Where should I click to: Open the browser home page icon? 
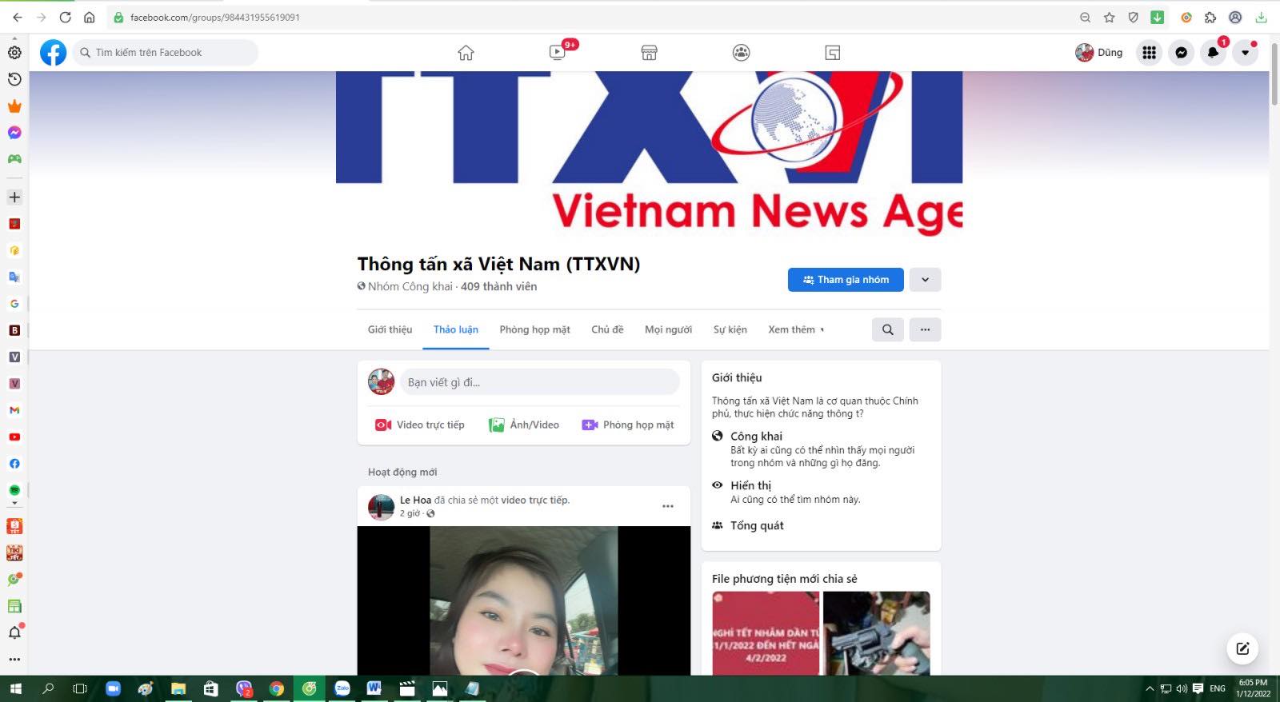pos(90,17)
